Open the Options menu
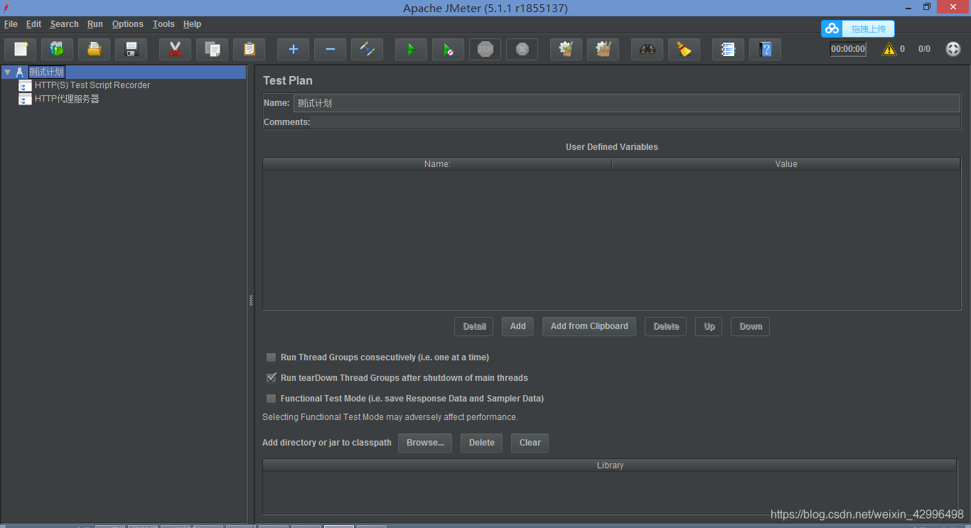 (128, 24)
